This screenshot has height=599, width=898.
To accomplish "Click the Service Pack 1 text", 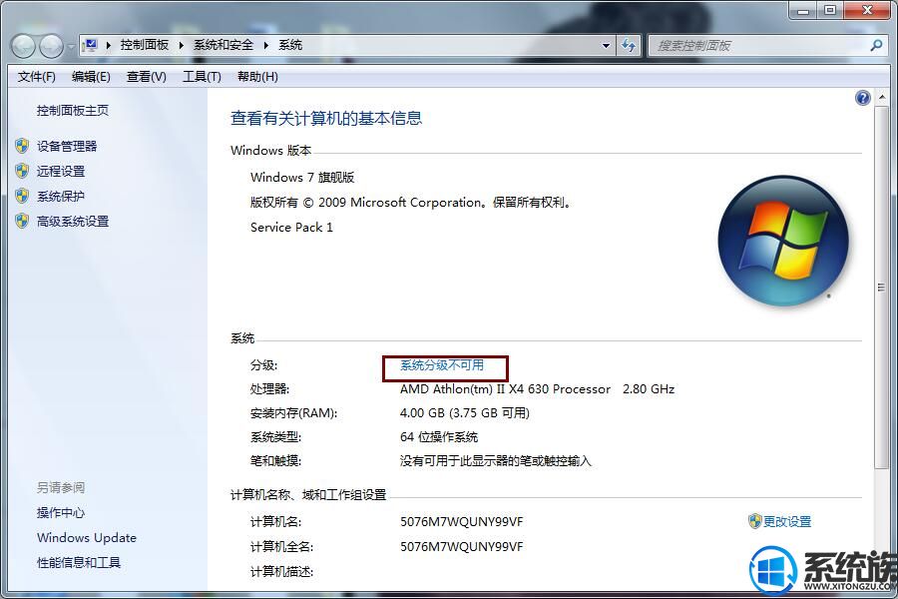I will click(x=291, y=227).
